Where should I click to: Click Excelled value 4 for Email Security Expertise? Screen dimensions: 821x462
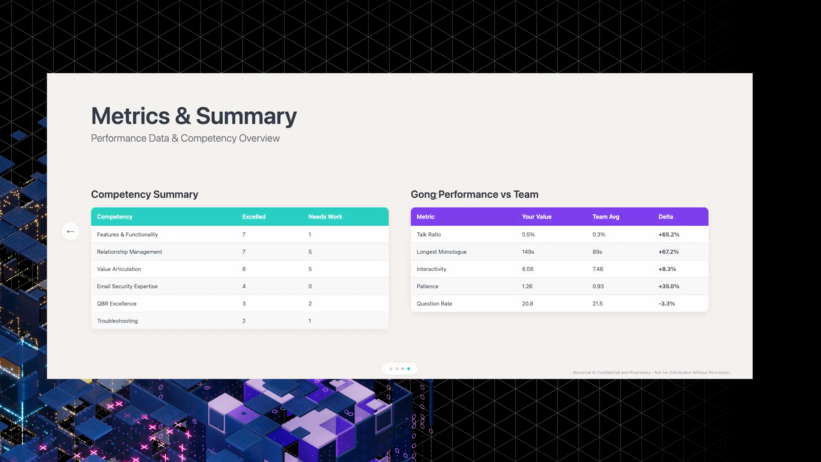[244, 286]
